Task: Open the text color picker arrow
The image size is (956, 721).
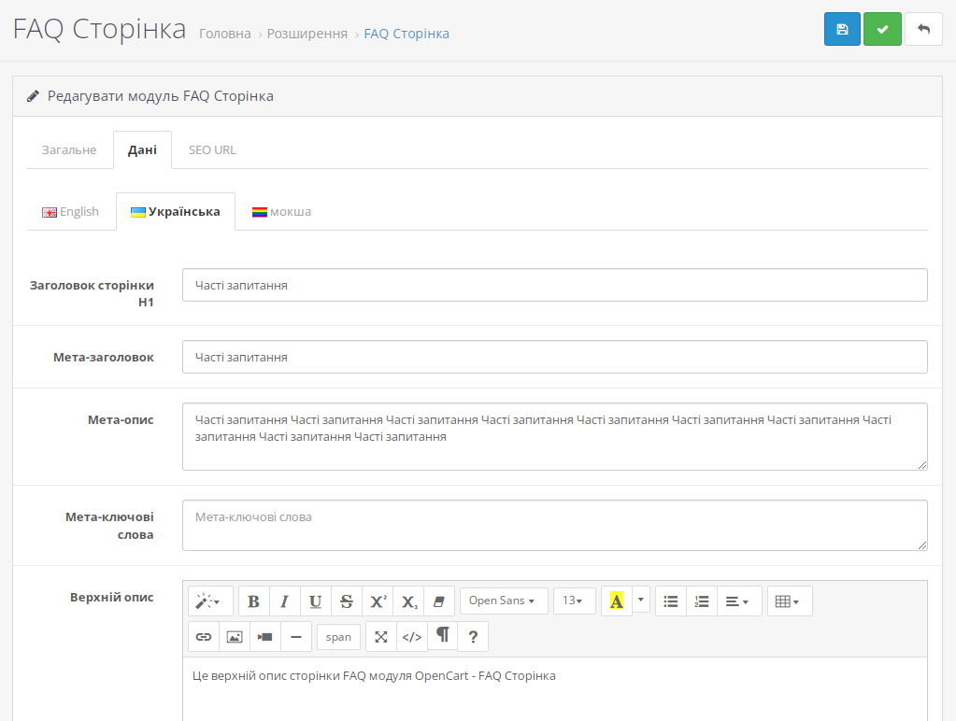Action: 641,600
